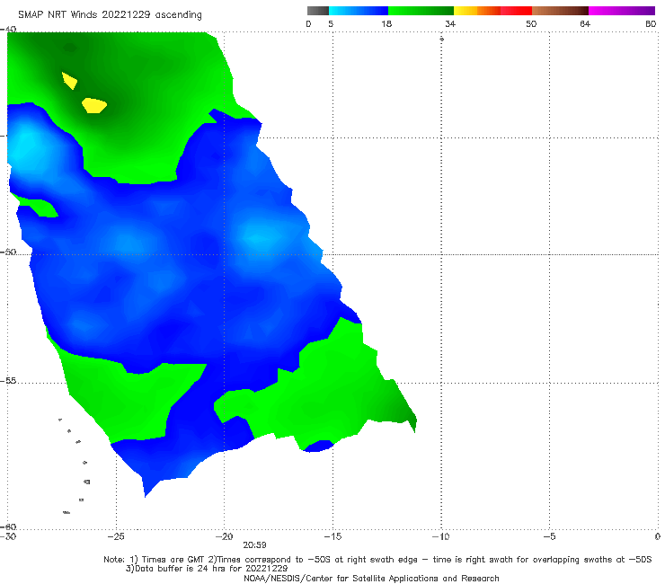Viewport: 665px width, 584px height.
Task: Click the x-axis longitude label "-25"
Action: coord(116,536)
